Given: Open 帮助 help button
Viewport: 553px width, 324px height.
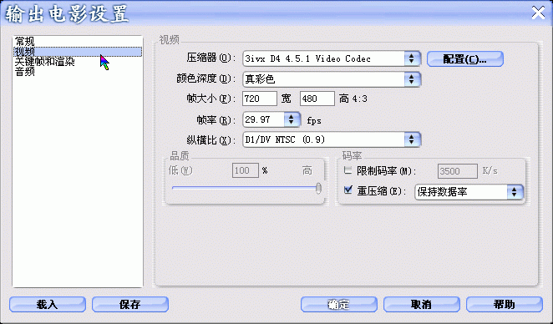Looking at the screenshot, I should point(505,304).
